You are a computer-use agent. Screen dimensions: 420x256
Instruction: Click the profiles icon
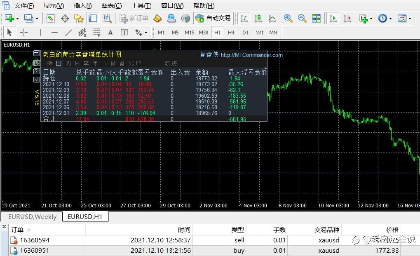click(x=29, y=18)
